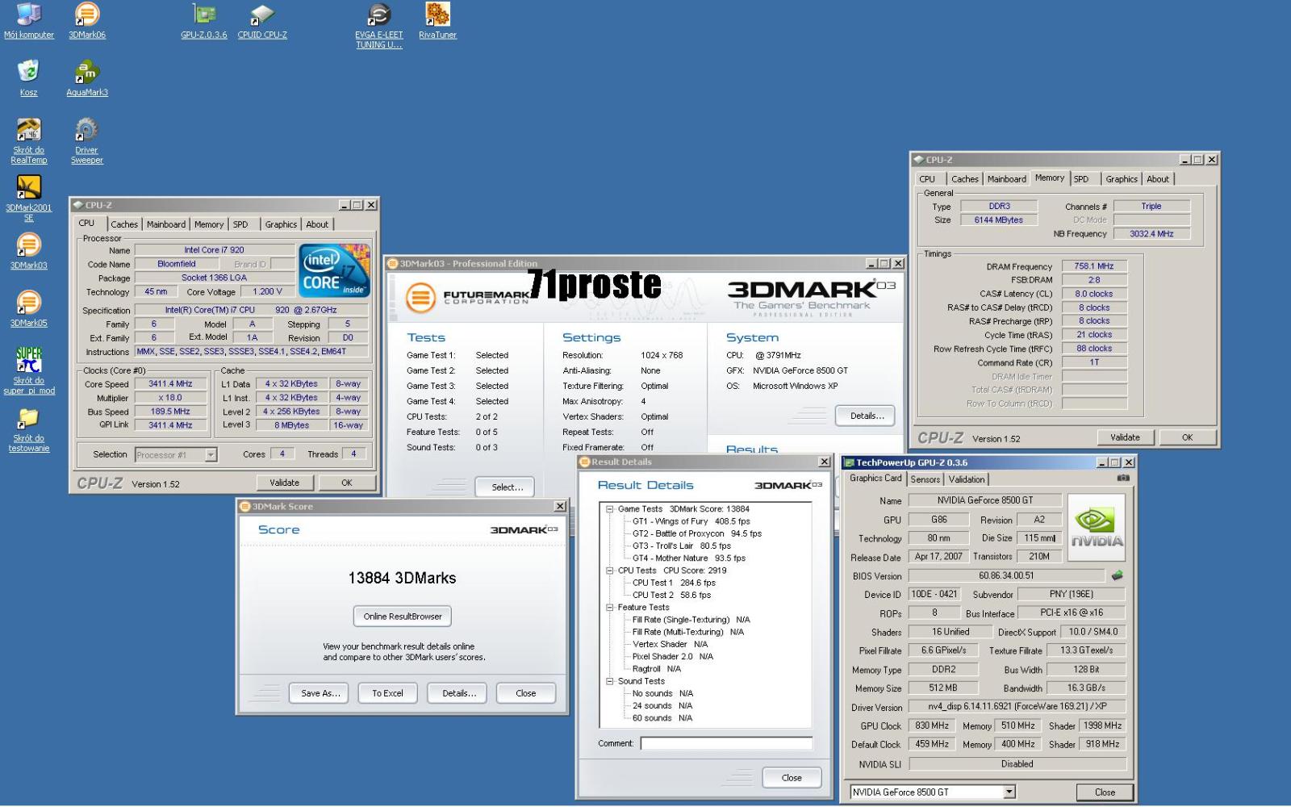Collapse the CPU Tests tree node

(611, 571)
